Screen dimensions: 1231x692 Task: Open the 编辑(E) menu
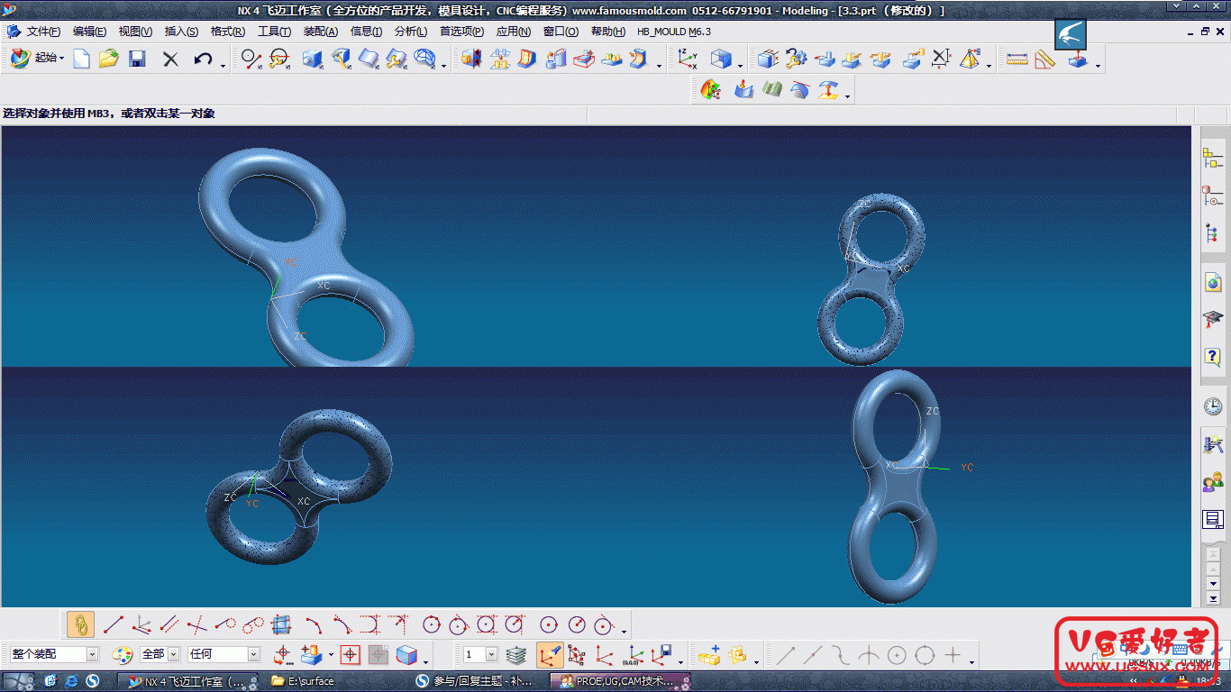[x=89, y=32]
